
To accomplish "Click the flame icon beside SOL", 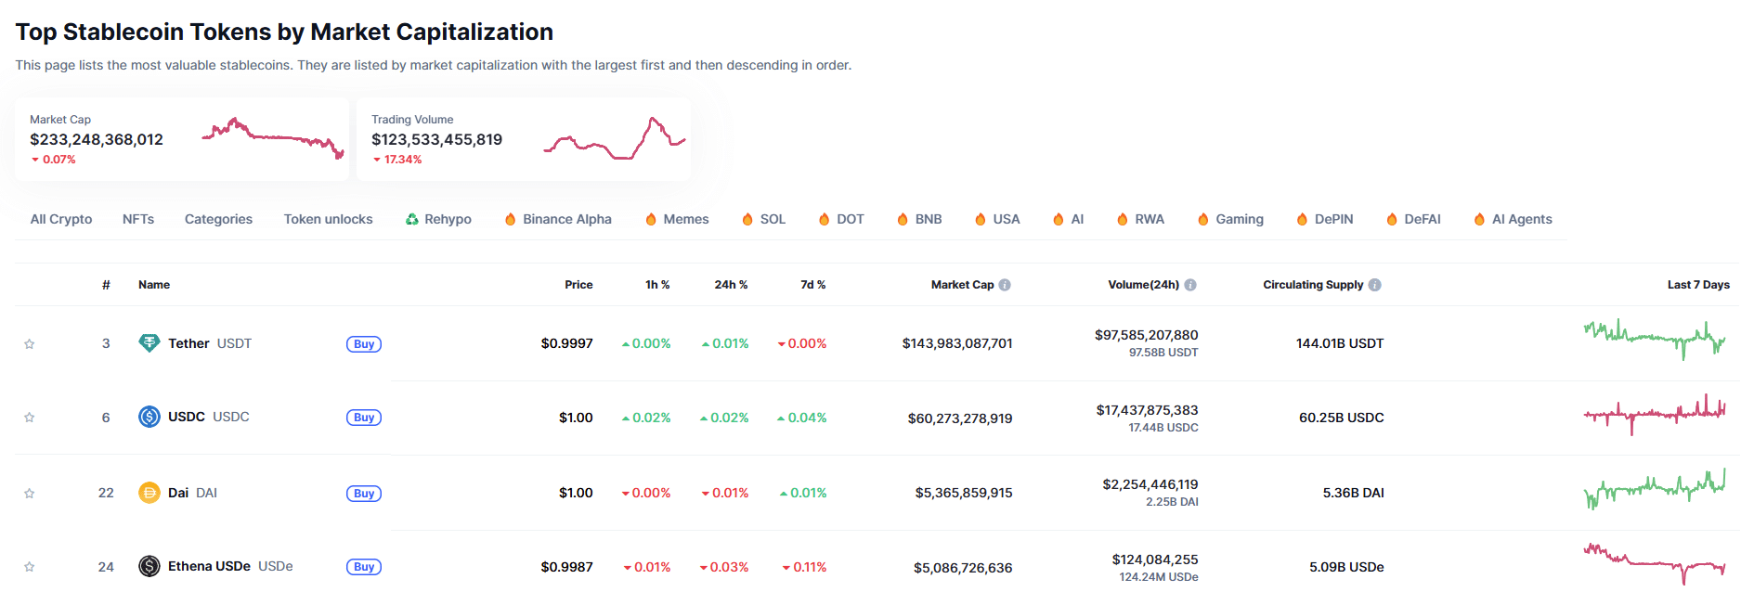I will (747, 219).
